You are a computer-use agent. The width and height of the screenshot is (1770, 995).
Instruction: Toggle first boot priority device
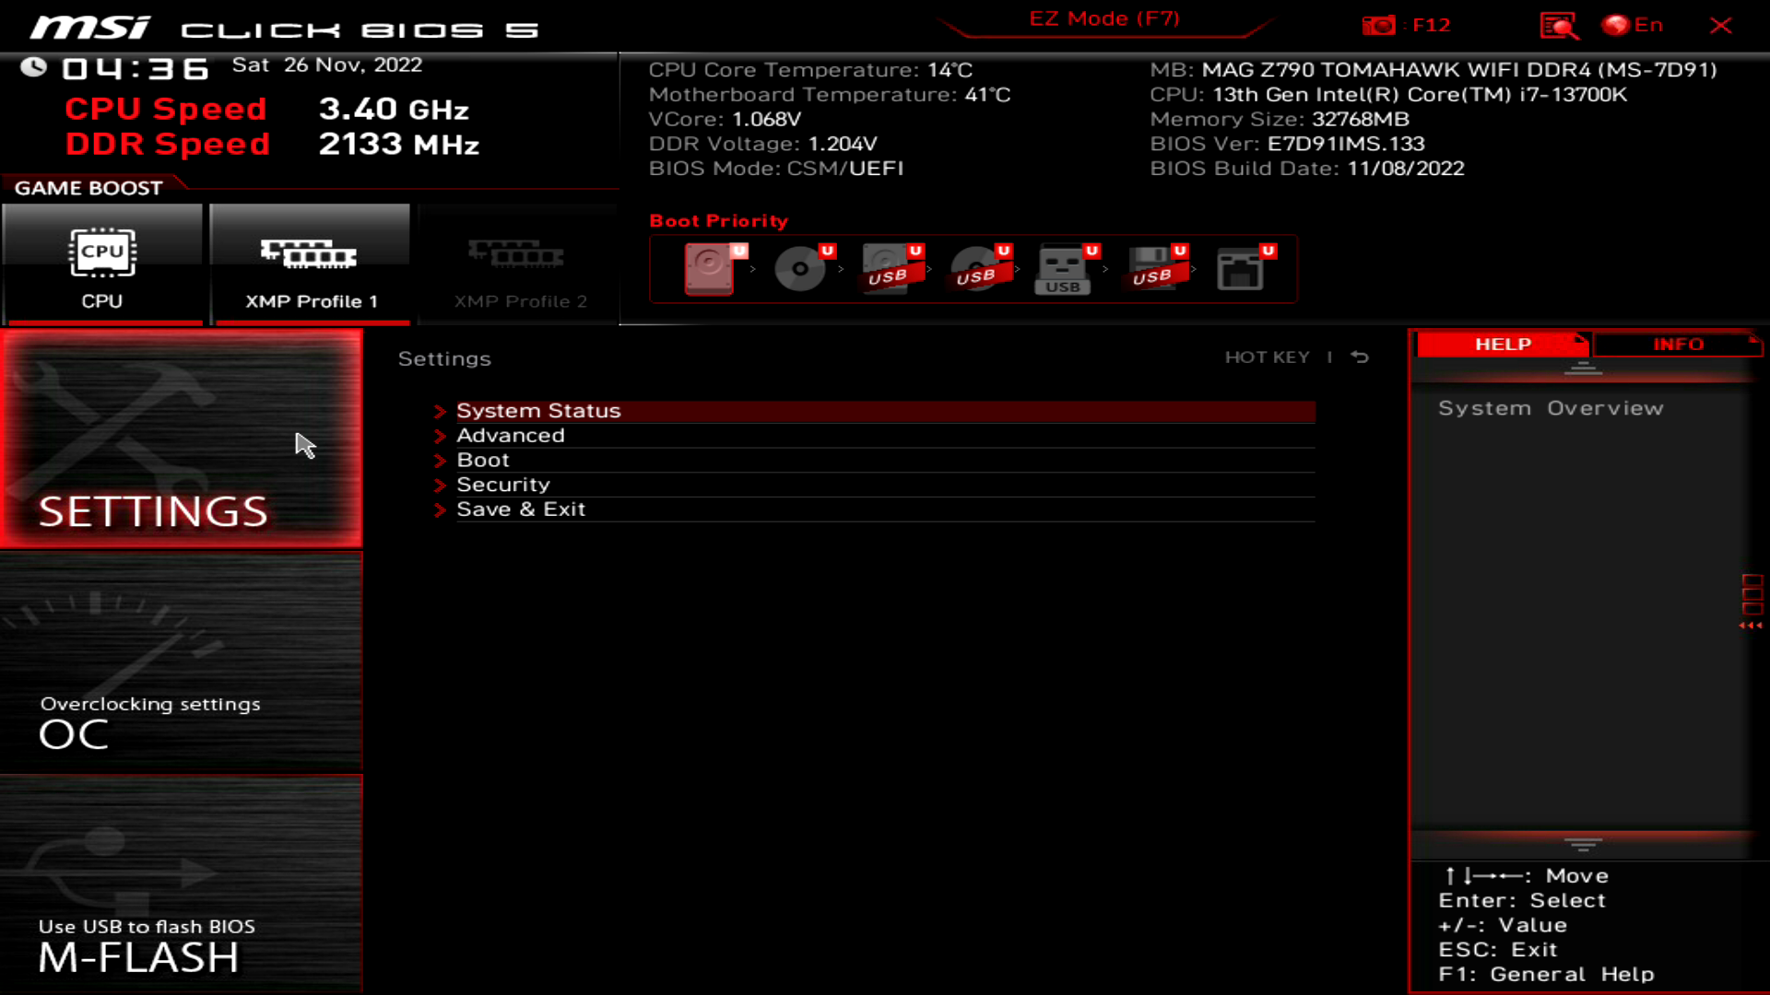tap(710, 268)
